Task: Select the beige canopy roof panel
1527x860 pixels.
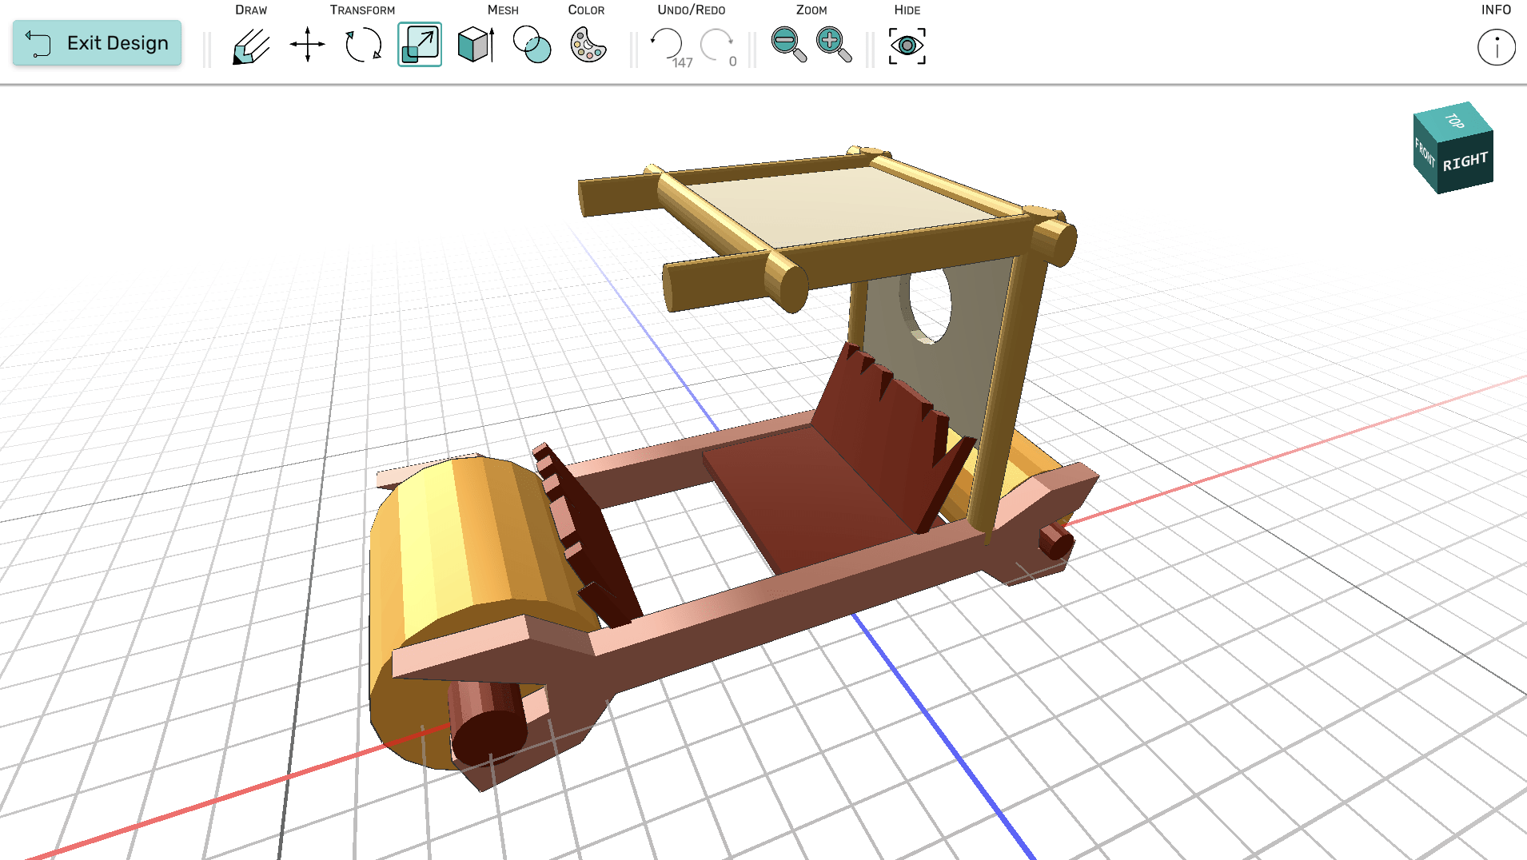Action: [x=839, y=204]
